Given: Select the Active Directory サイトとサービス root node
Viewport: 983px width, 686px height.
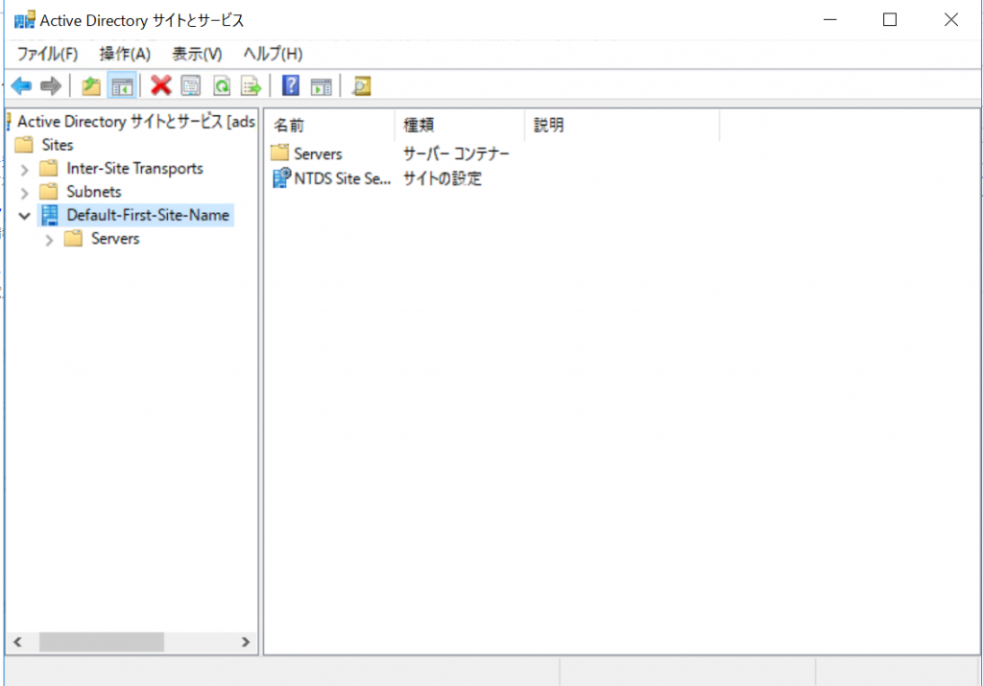Looking at the screenshot, I should pos(135,122).
